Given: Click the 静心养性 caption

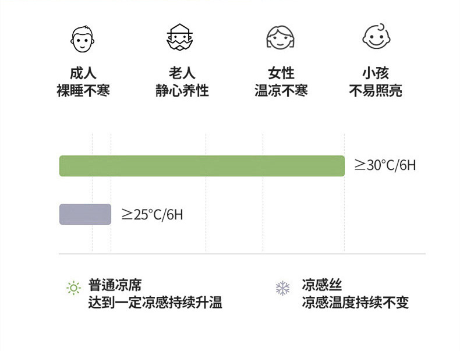Looking at the screenshot, I should 182,91.
